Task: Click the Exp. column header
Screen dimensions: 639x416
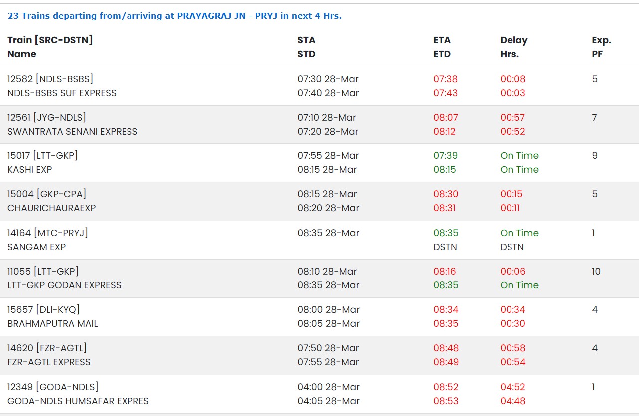Action: (x=602, y=40)
